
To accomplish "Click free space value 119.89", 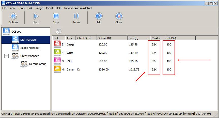I will pos(133,53).
